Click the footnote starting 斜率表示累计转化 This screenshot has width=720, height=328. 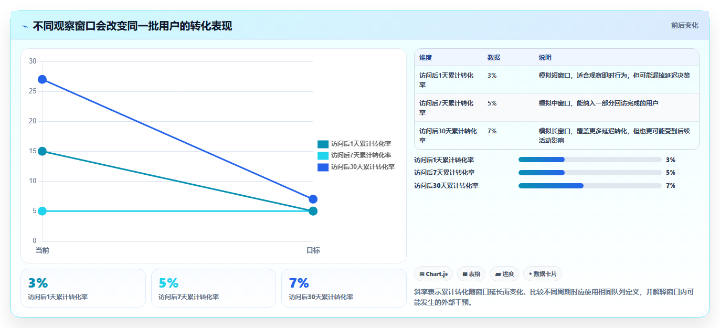(554, 297)
